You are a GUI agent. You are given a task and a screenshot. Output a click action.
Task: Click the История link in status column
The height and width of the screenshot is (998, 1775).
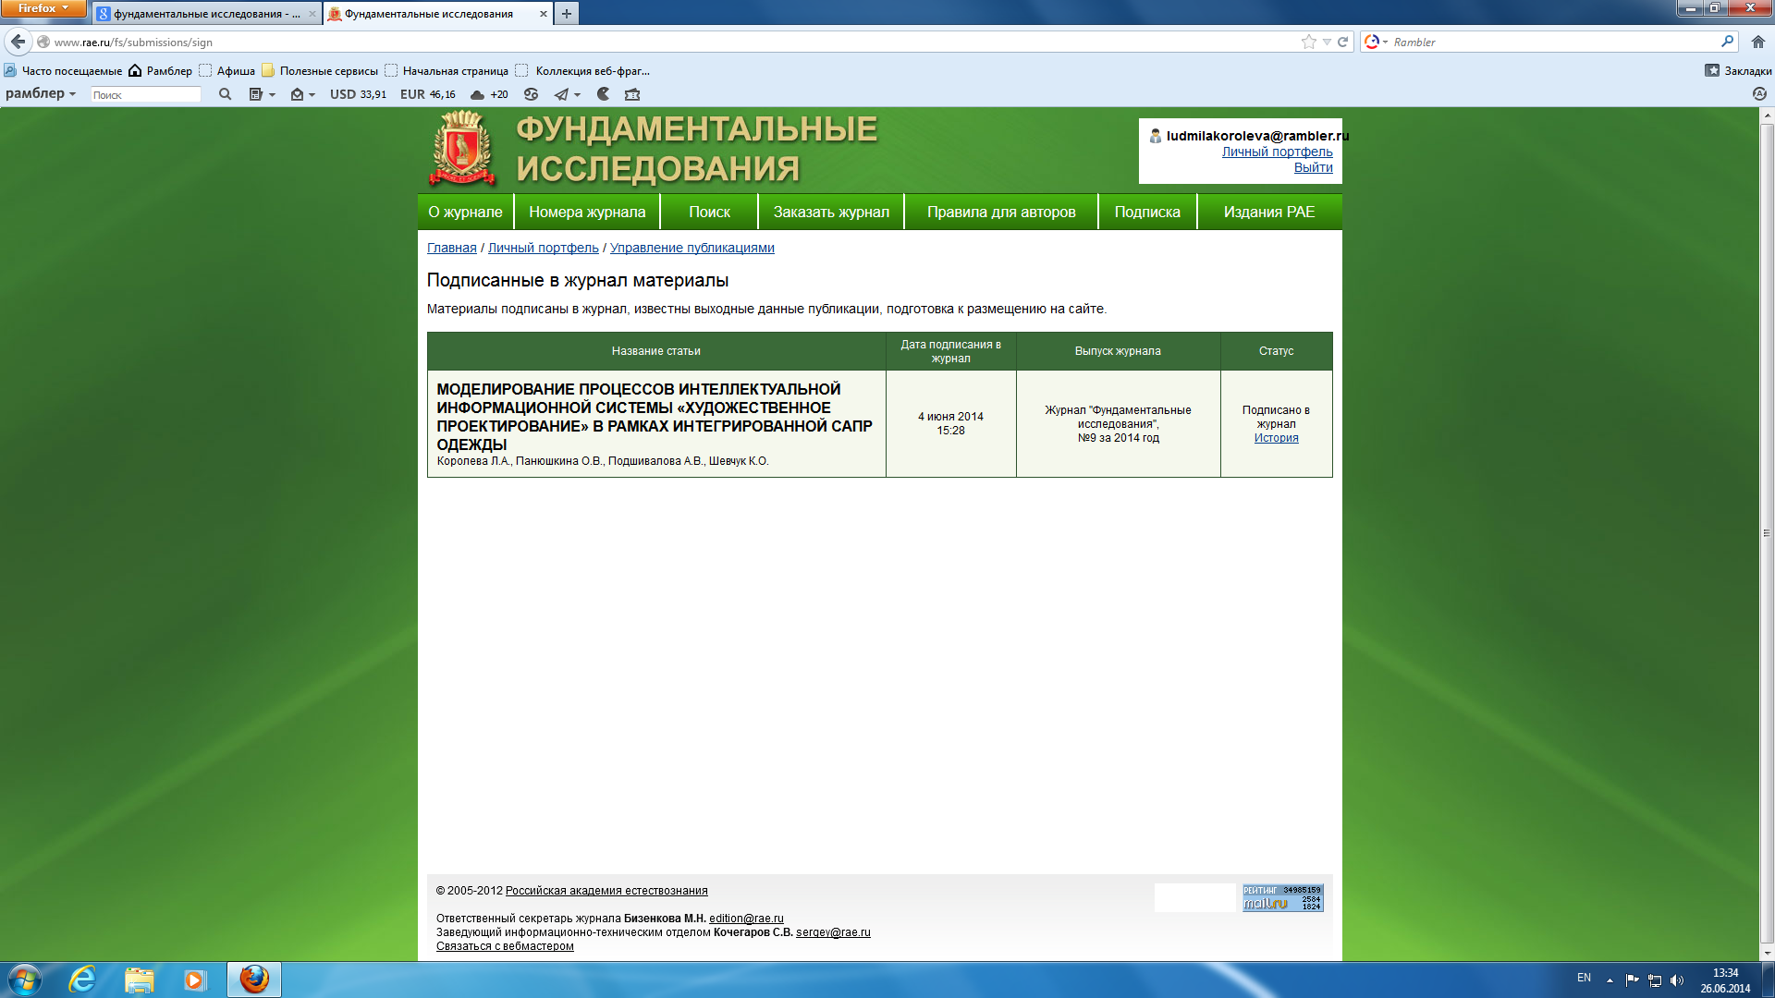click(1276, 438)
